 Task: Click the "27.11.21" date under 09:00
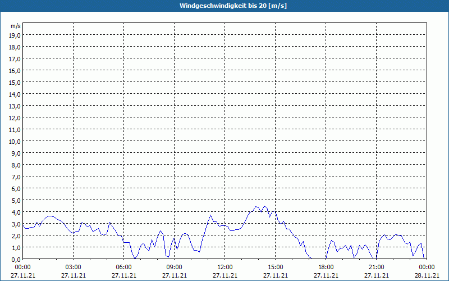(175, 275)
